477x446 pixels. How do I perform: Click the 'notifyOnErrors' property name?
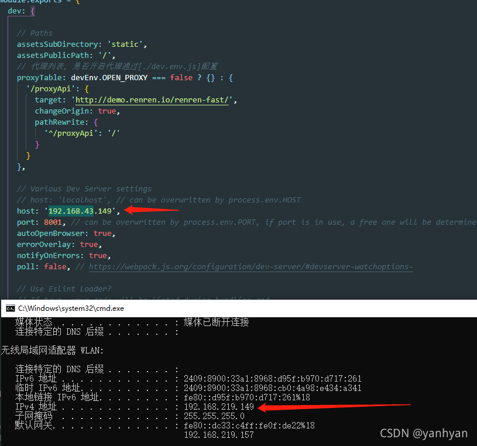[49, 256]
